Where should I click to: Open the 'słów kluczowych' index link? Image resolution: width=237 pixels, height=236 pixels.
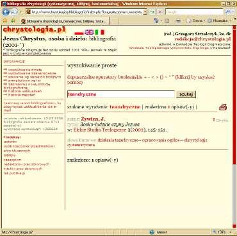click(x=17, y=151)
